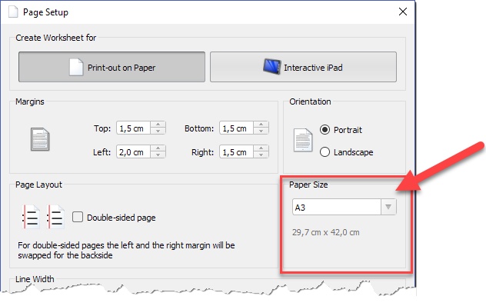Open the Paper Size dropdown arrow
486x306 pixels.
click(388, 207)
